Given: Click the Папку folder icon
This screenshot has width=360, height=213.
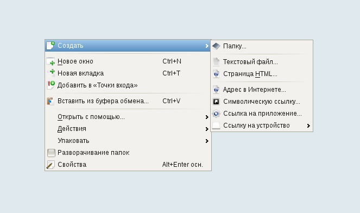Looking at the screenshot, I should click(x=216, y=46).
